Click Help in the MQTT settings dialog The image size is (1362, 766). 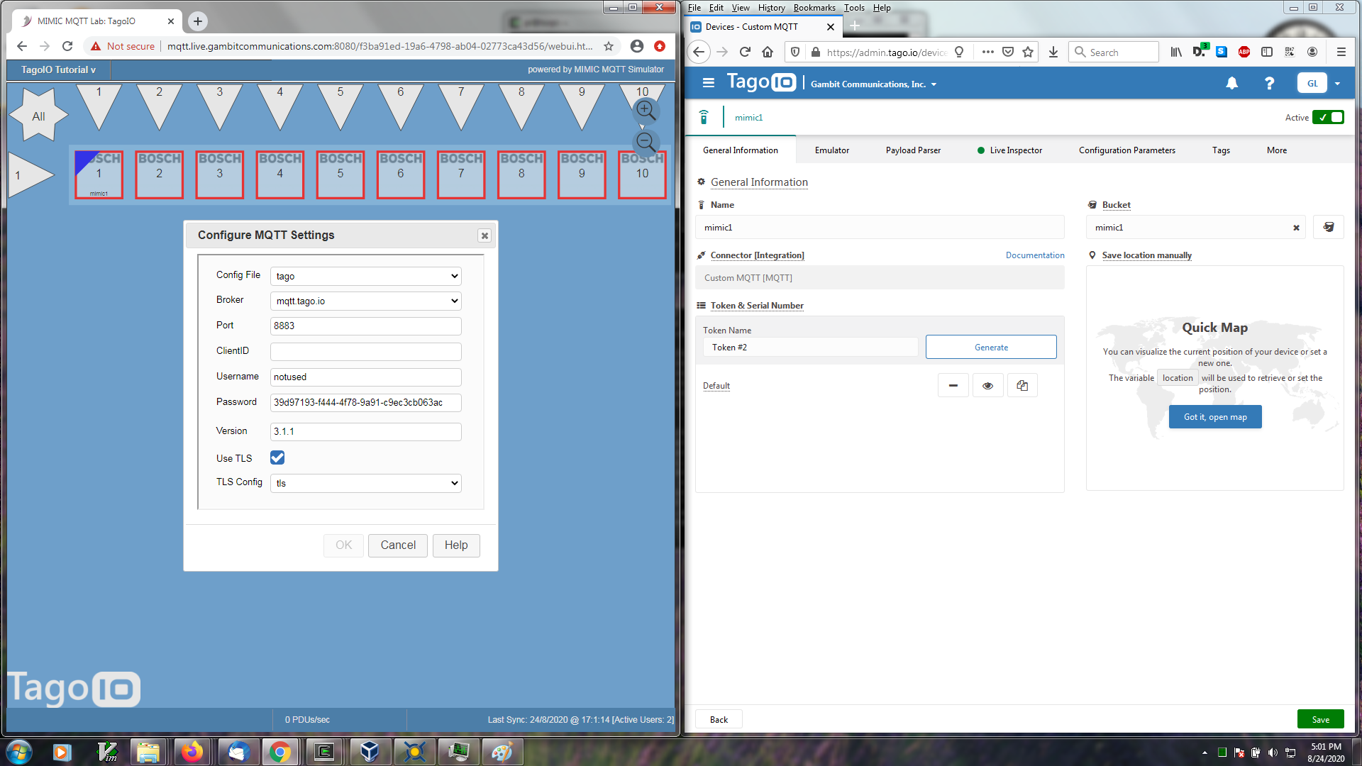click(x=456, y=545)
